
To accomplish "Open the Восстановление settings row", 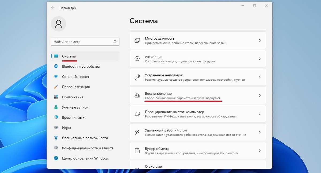I will [x=198, y=95].
